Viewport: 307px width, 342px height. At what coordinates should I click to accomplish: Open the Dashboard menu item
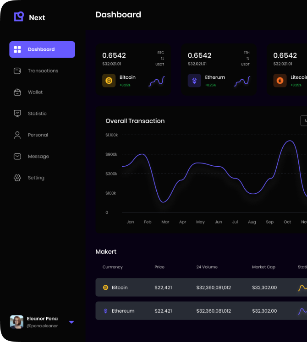pyautogui.click(x=42, y=49)
